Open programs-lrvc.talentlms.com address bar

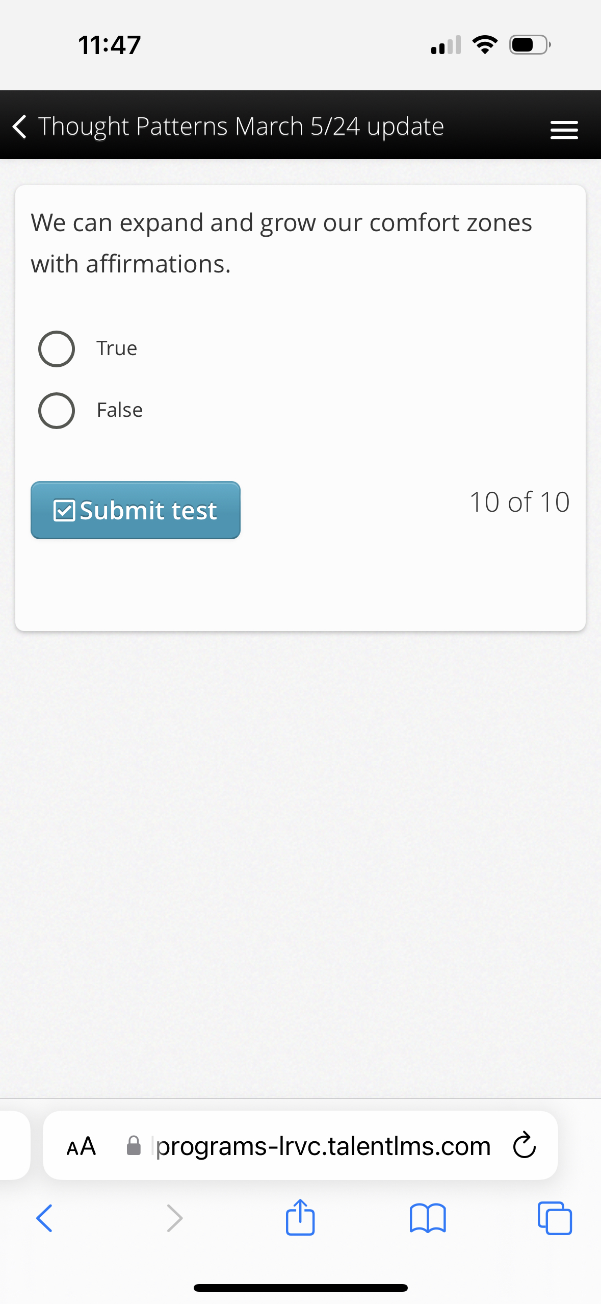pyautogui.click(x=321, y=1145)
